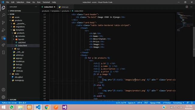Viewport: 195px width, 110px height.
Task: Open the Run and Debug view
Action: [x=3, y=30]
